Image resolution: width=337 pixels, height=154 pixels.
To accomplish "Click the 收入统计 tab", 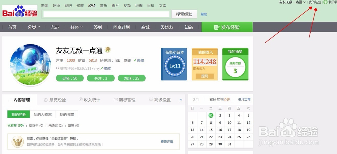I will click(89, 100).
